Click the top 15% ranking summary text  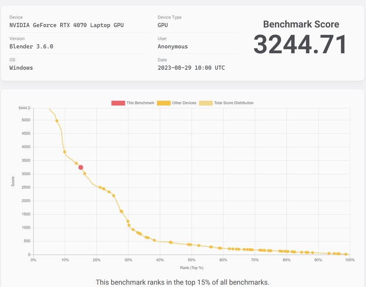[182, 282]
